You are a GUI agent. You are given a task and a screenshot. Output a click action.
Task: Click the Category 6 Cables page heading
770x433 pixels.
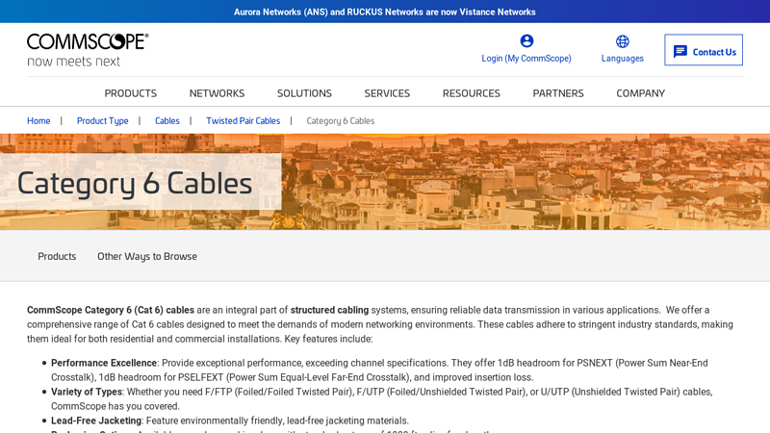tap(135, 183)
